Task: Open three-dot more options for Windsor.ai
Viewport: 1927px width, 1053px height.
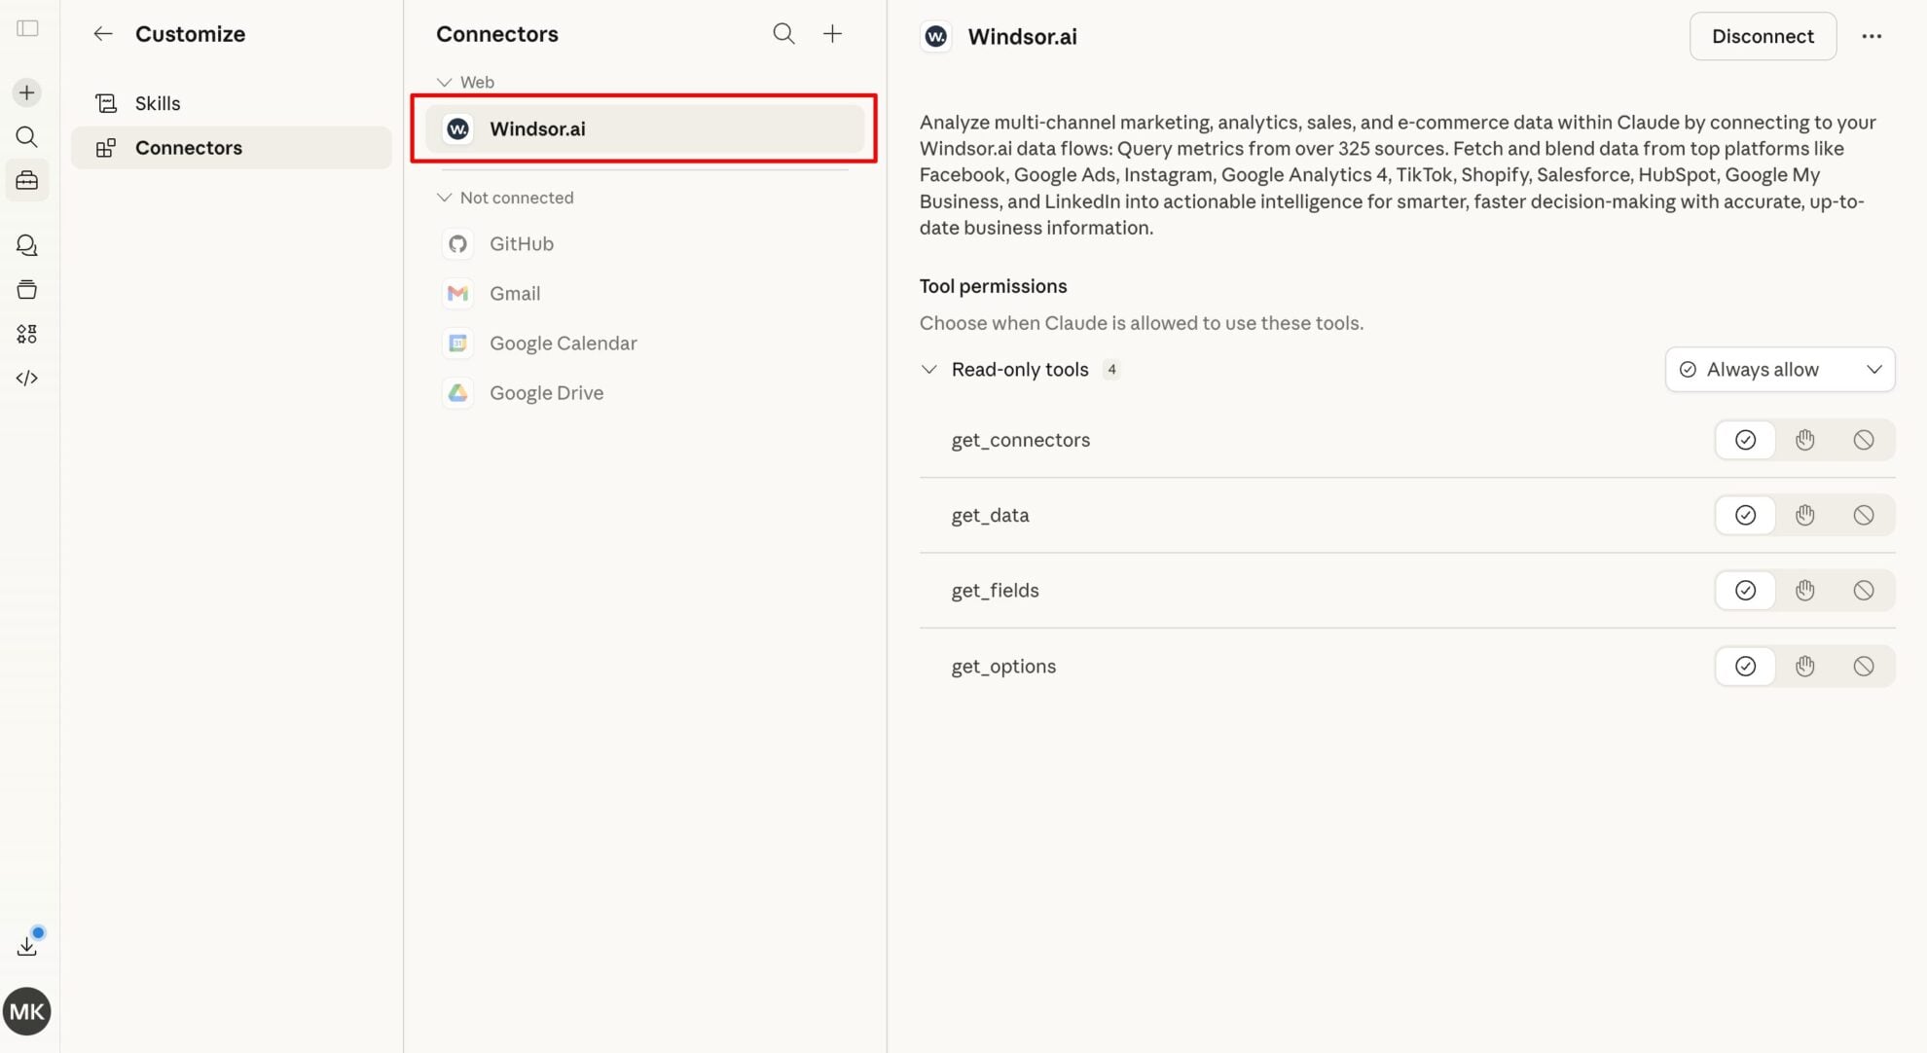Action: [1872, 36]
